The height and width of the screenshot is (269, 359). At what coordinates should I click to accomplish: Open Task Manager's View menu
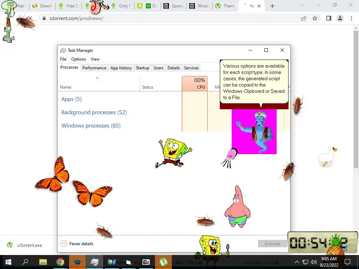click(95, 59)
